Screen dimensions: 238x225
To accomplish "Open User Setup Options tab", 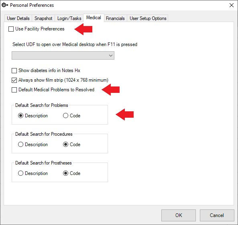I will point(148,18).
